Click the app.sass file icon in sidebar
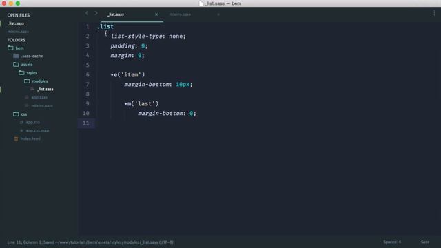The image size is (441, 248). point(27,97)
